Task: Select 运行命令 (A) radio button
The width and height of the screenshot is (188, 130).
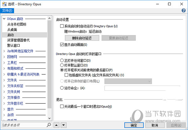Action: tap(62, 88)
